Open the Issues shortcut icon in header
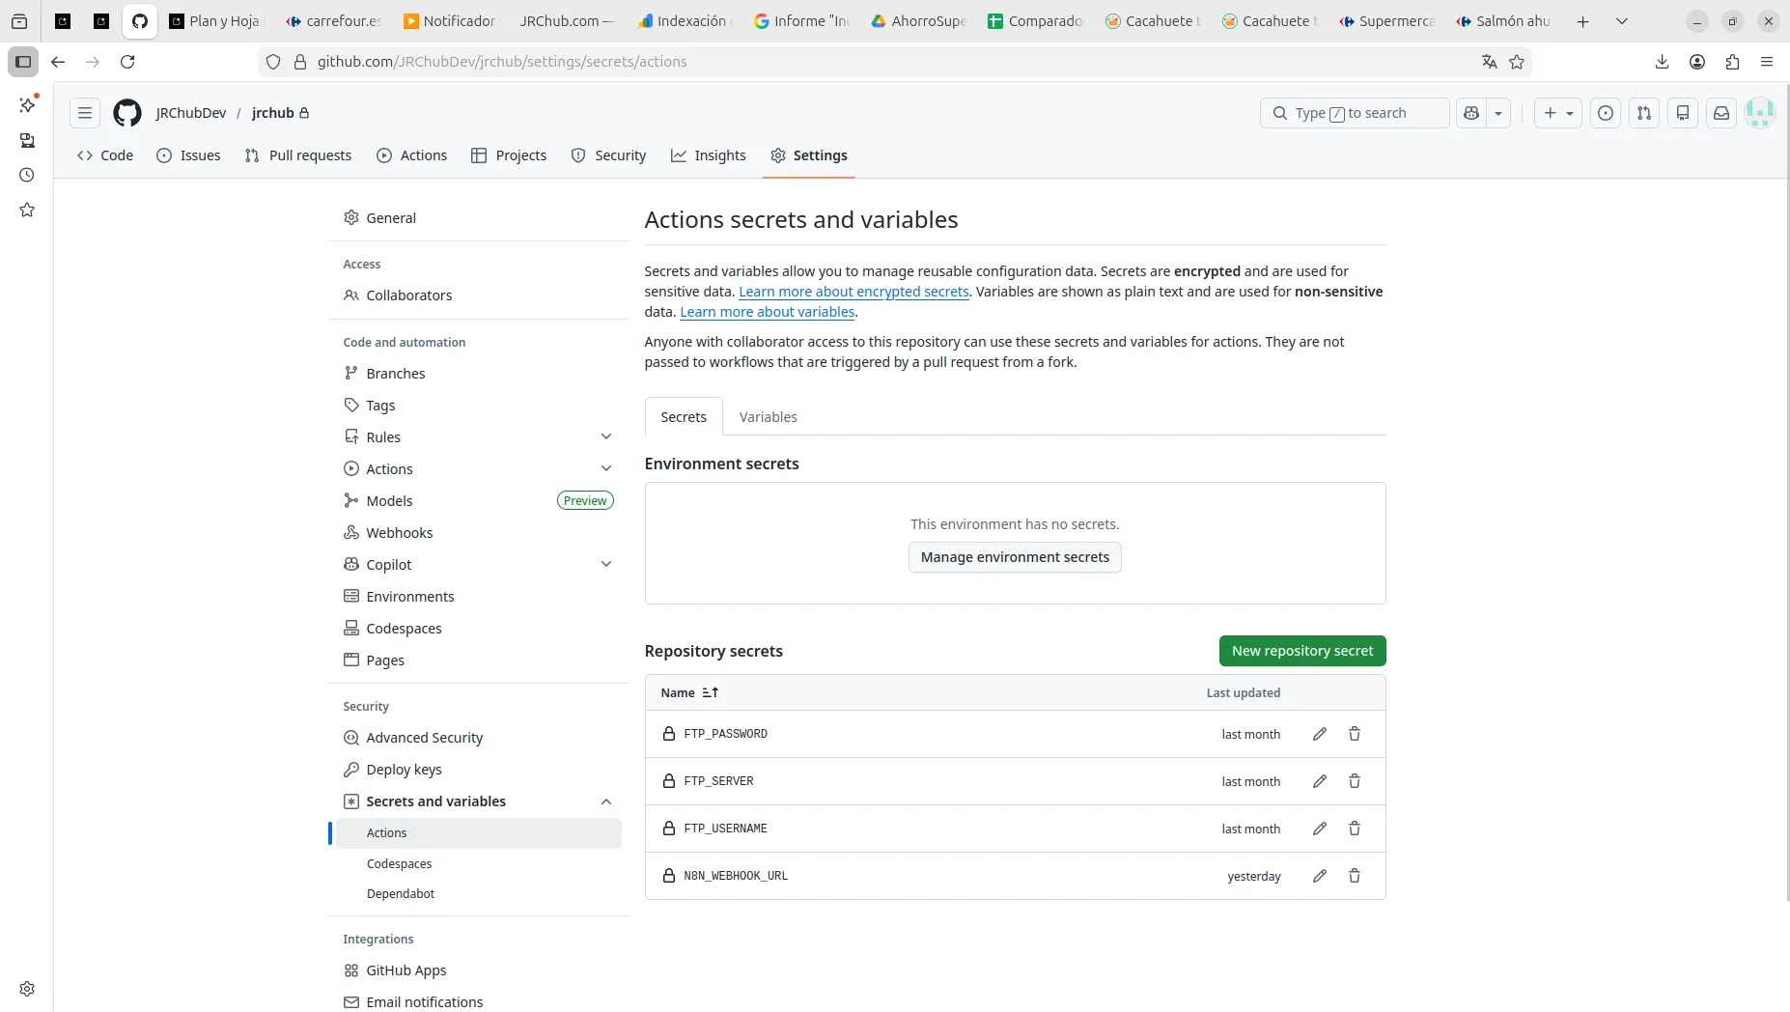This screenshot has height=1012, width=1790. (1606, 113)
